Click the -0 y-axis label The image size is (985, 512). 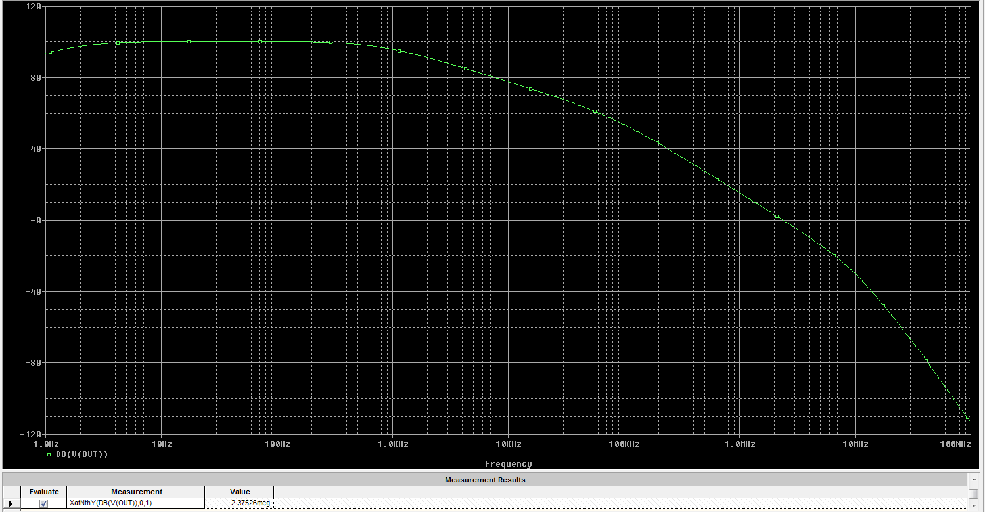point(36,220)
